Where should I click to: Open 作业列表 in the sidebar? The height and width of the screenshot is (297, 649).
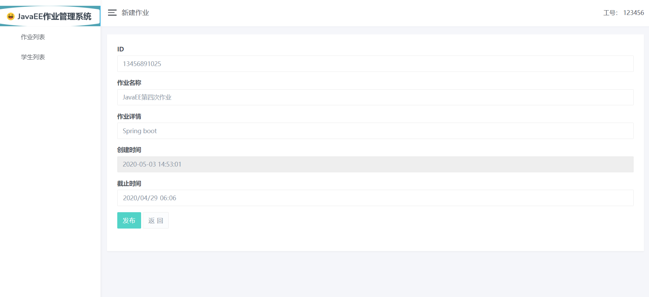coord(33,37)
